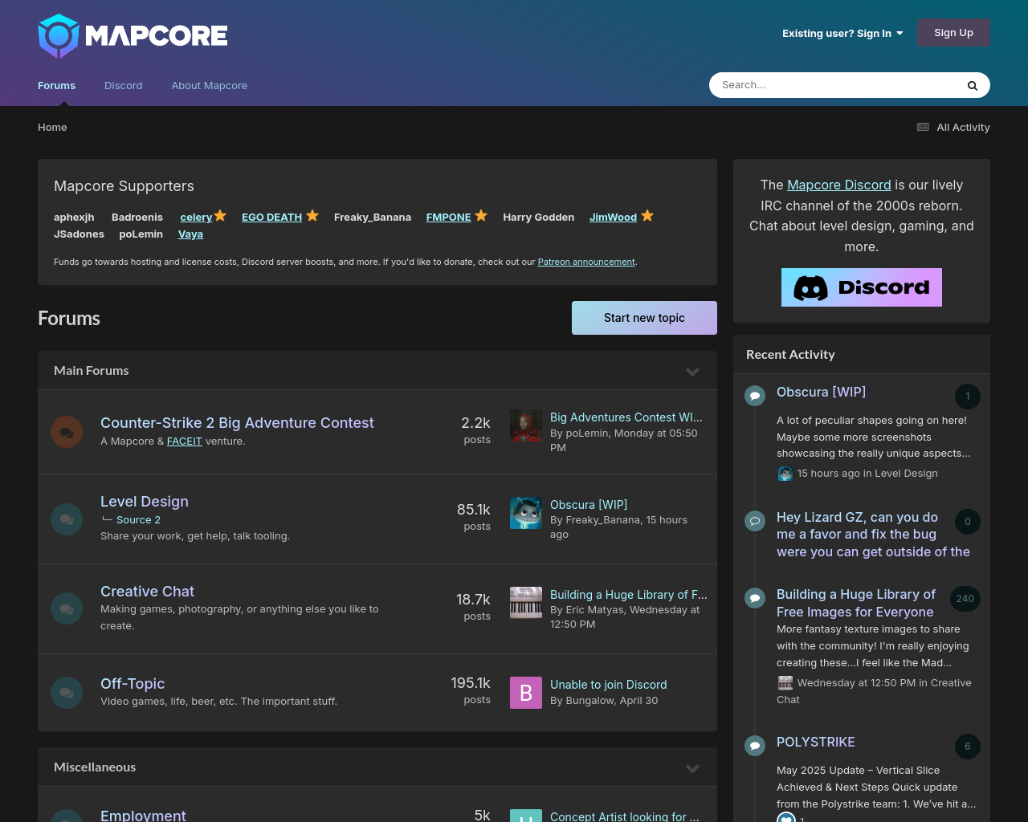Open the All Activity link
1028x822 pixels.
(x=953, y=127)
